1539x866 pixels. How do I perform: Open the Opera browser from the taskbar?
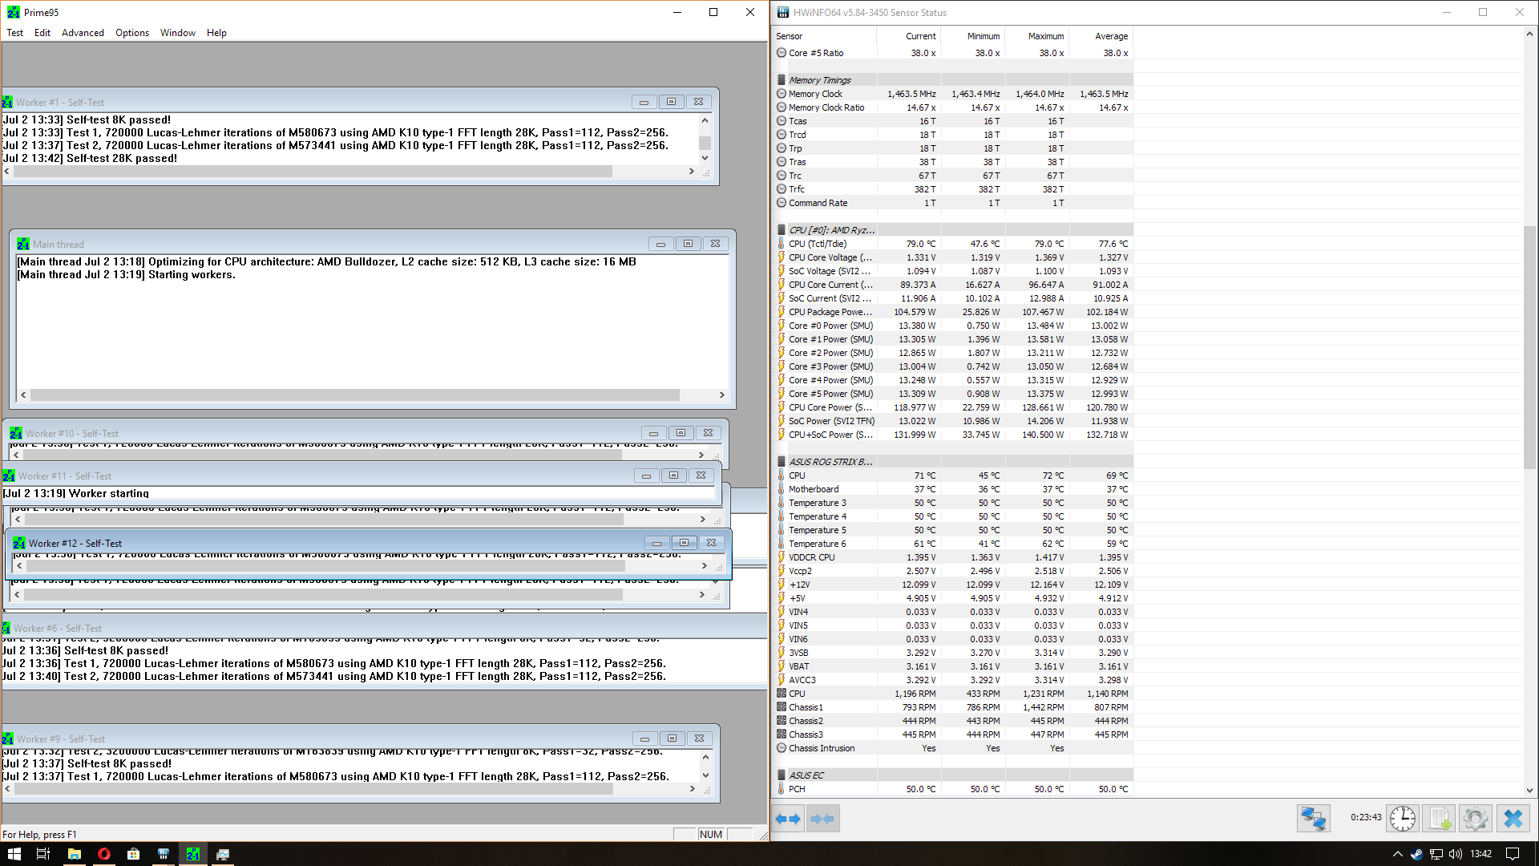coord(103,854)
